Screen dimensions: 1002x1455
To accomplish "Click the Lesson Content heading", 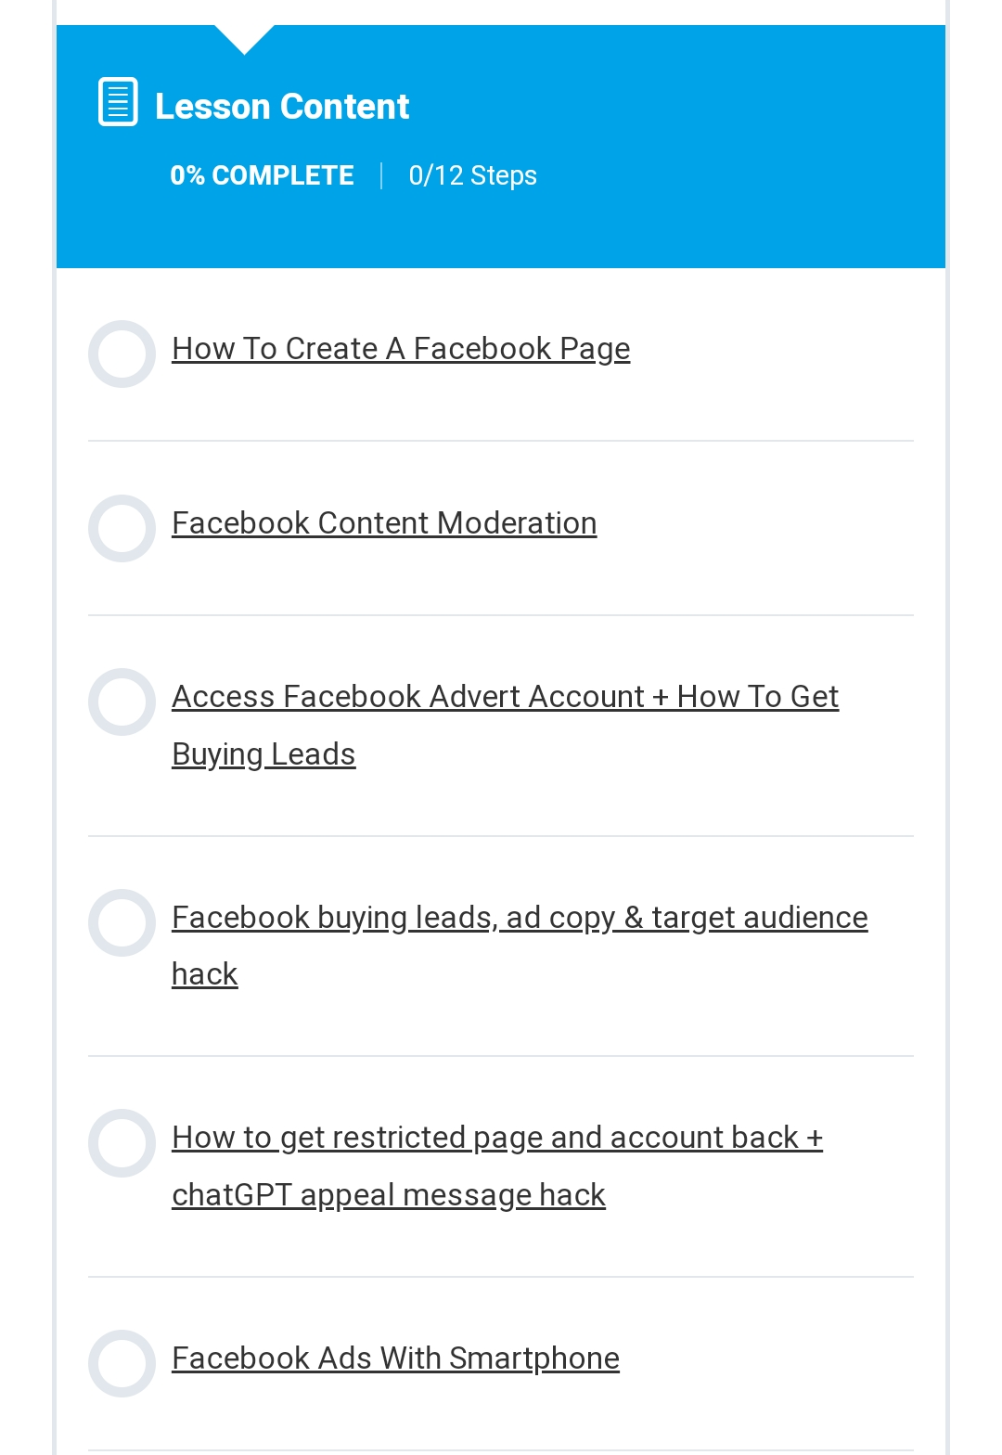I will 282,107.
